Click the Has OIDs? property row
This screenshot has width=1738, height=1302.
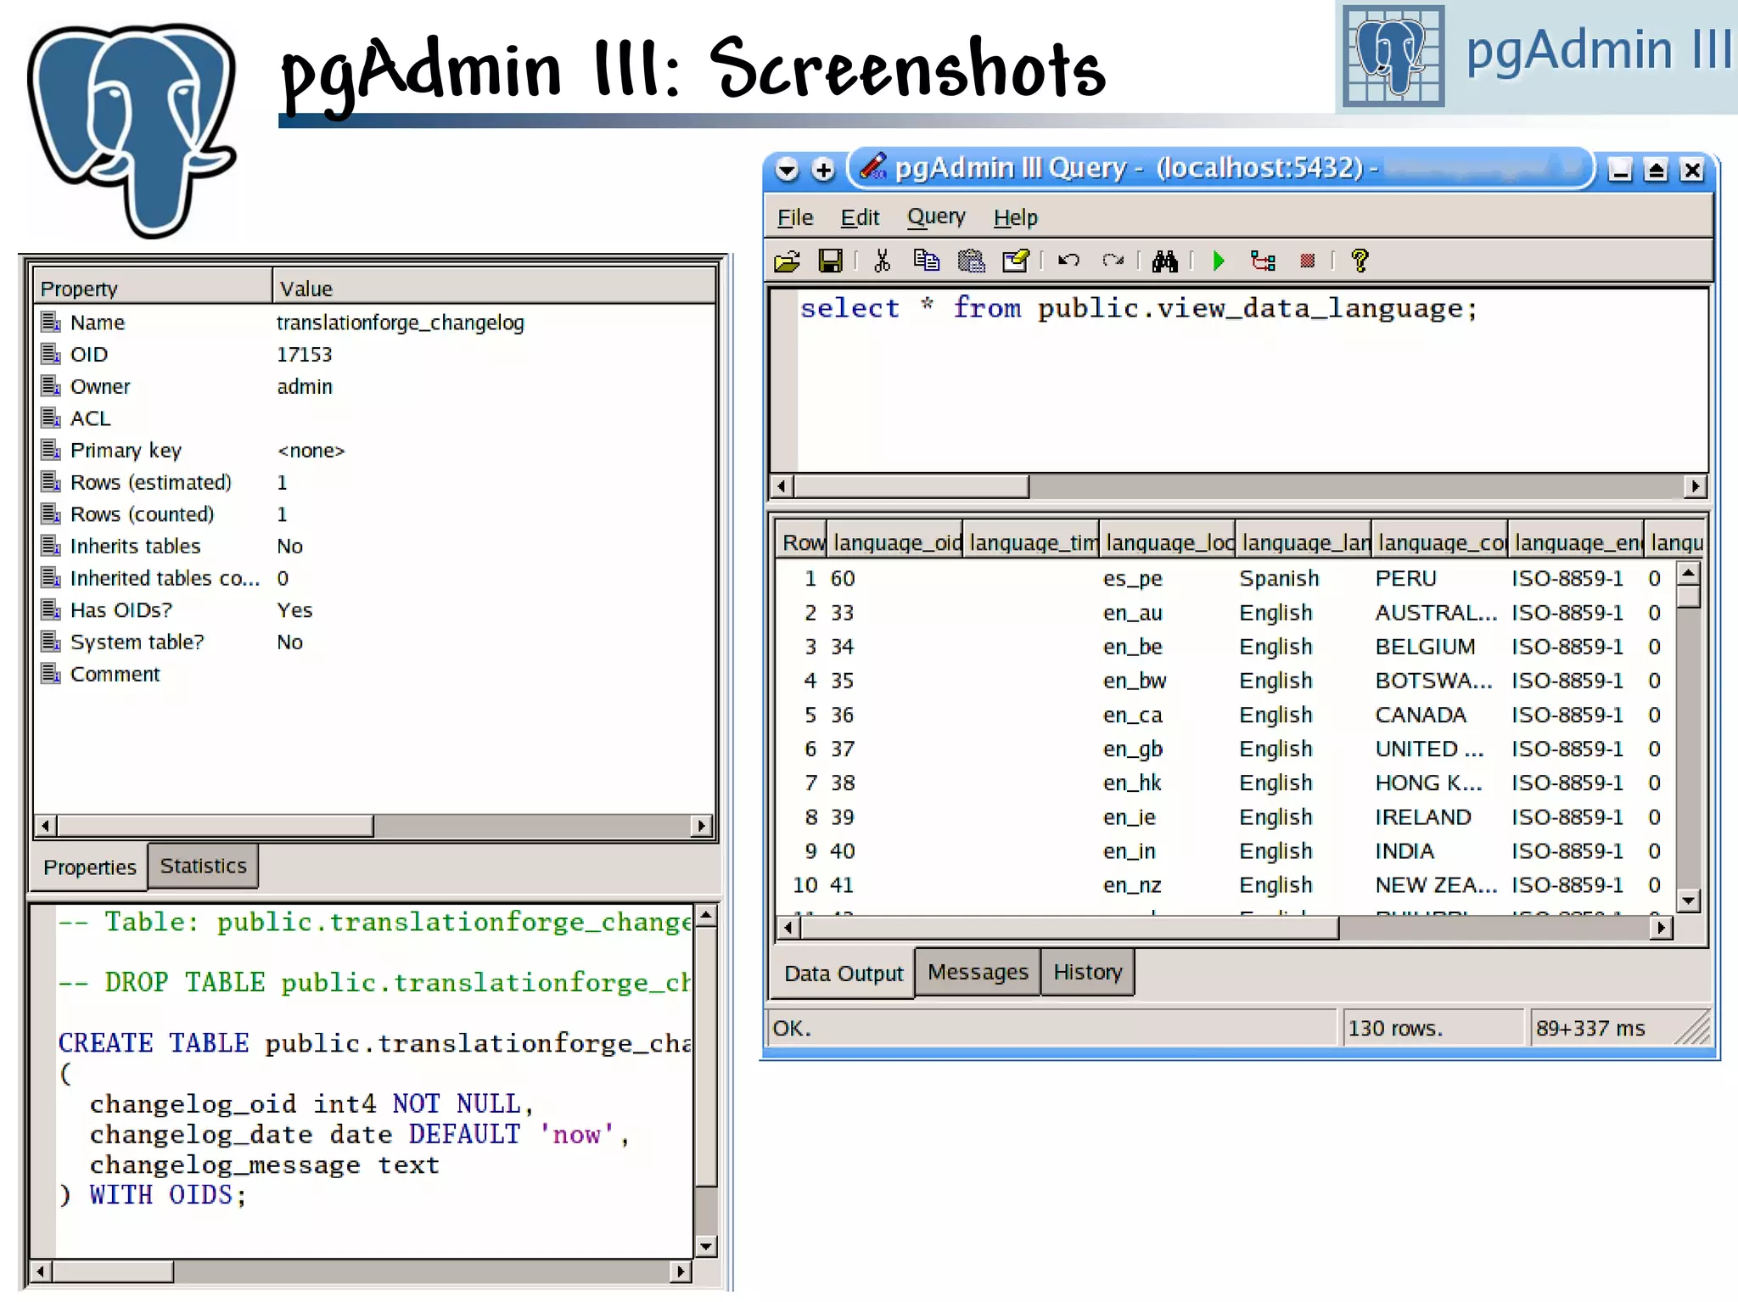pos(373,610)
